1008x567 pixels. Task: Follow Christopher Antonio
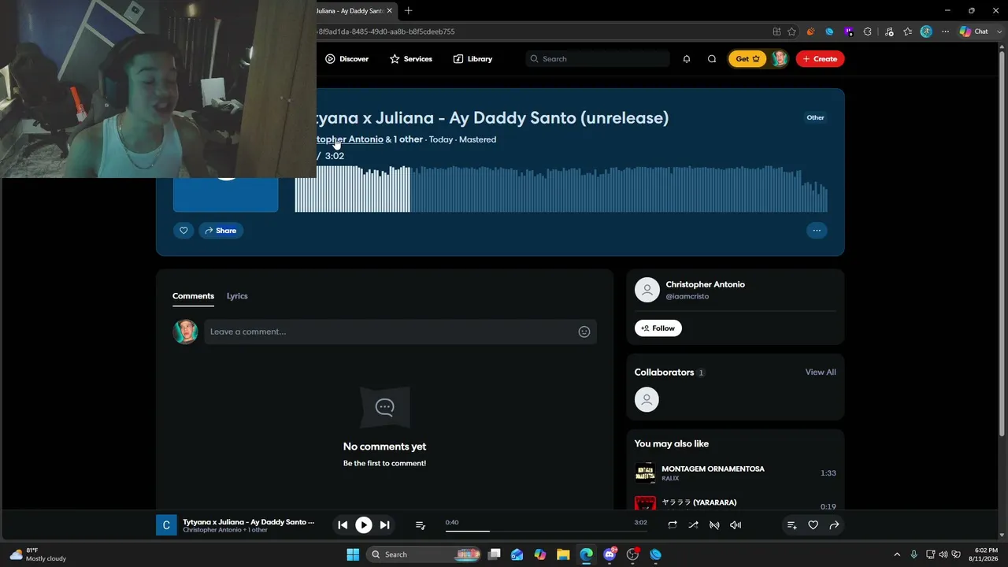[x=658, y=328]
